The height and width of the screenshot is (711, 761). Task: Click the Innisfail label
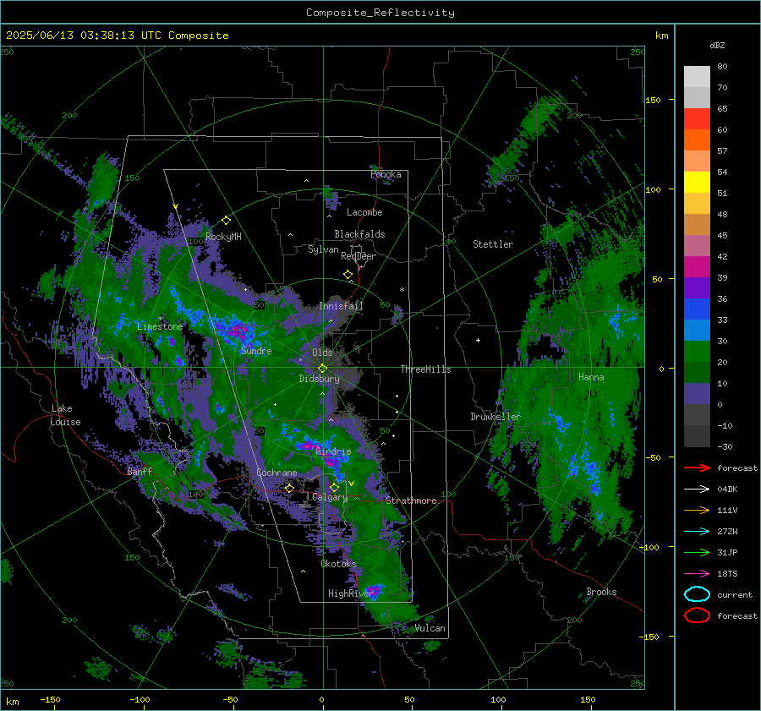coord(341,306)
